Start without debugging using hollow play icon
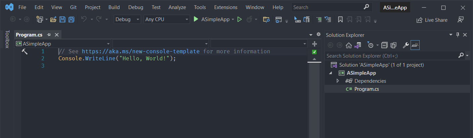 pos(239,19)
